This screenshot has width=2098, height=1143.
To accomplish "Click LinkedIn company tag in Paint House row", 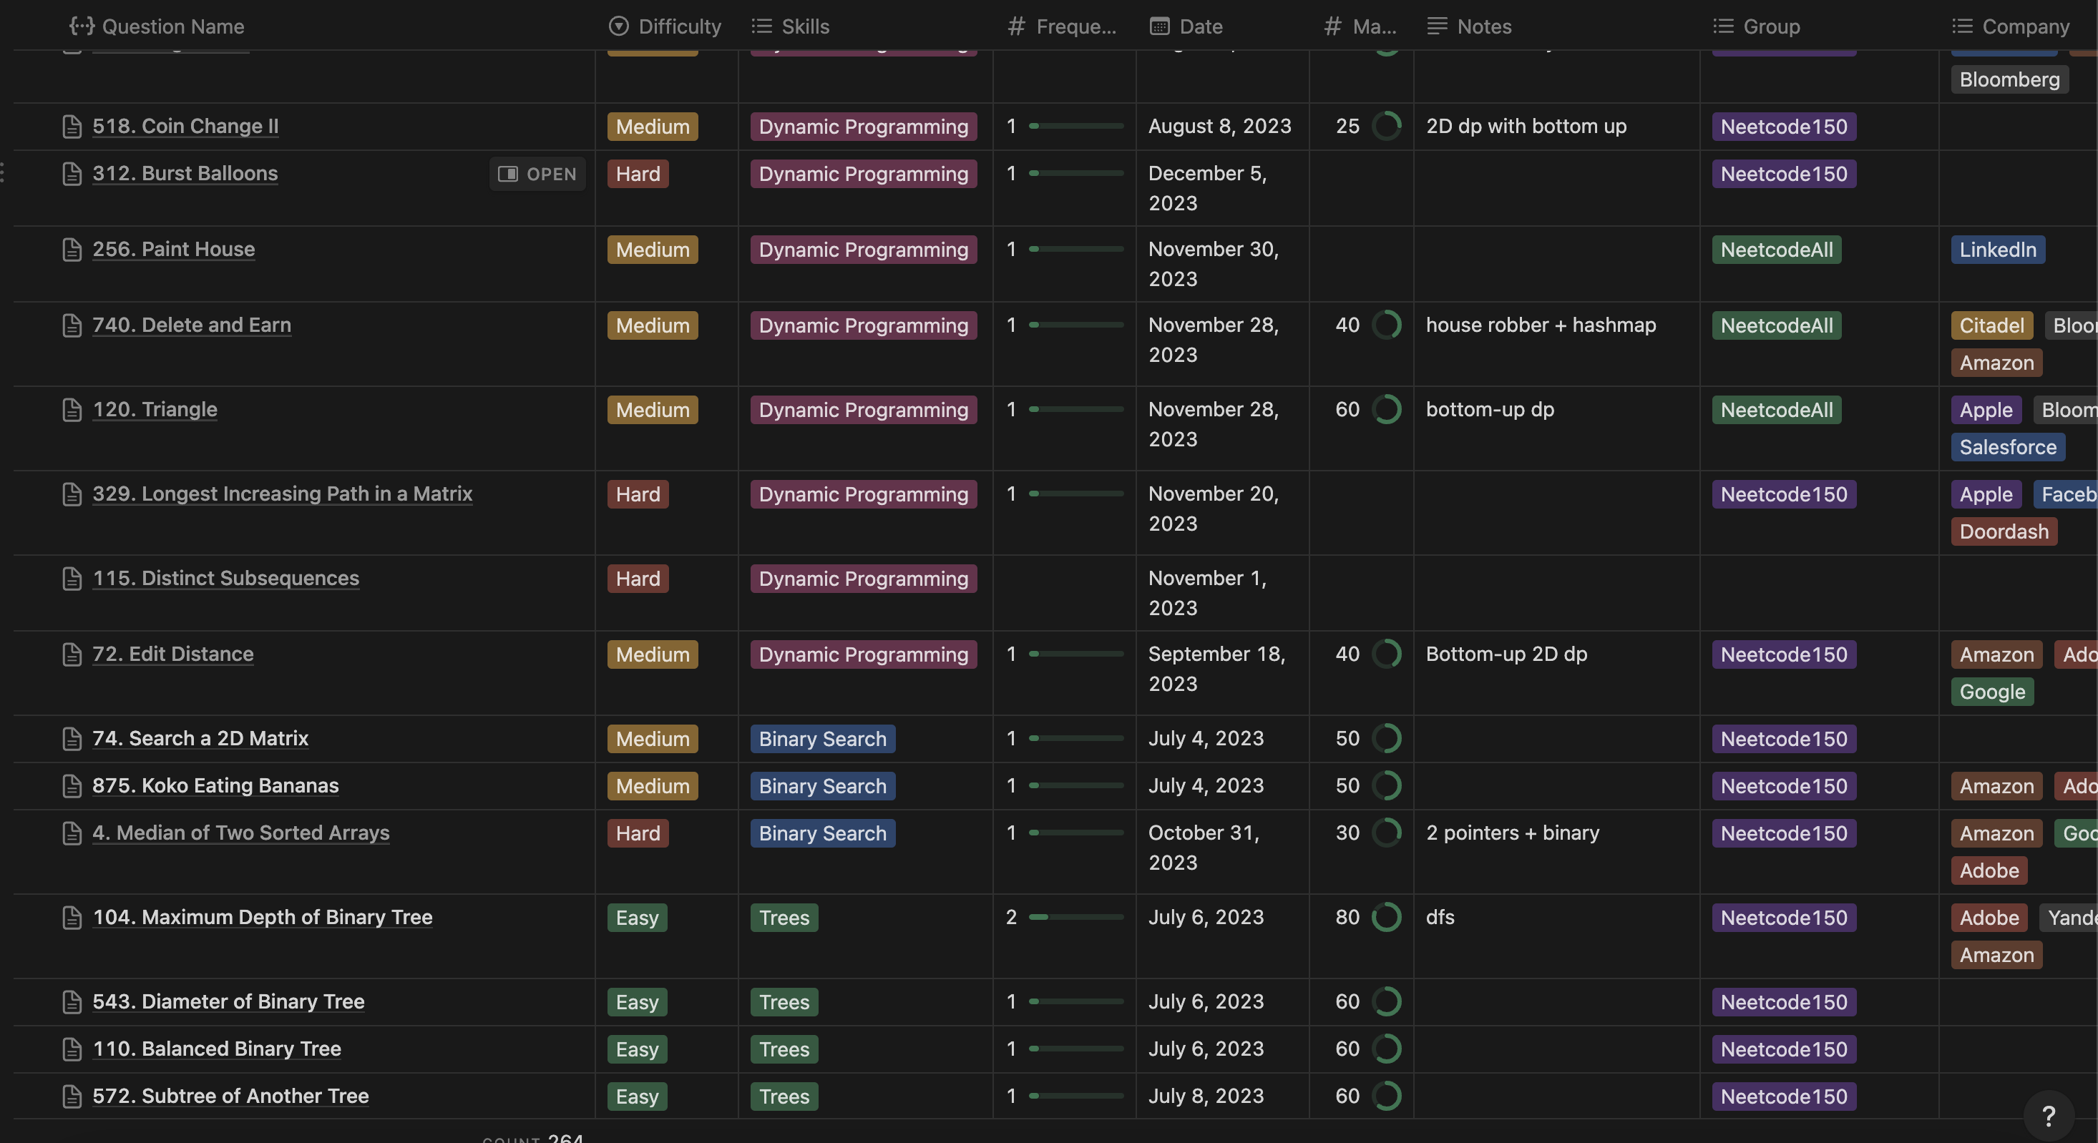I will tap(1997, 250).
